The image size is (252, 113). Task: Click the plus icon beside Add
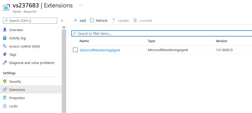75,21
